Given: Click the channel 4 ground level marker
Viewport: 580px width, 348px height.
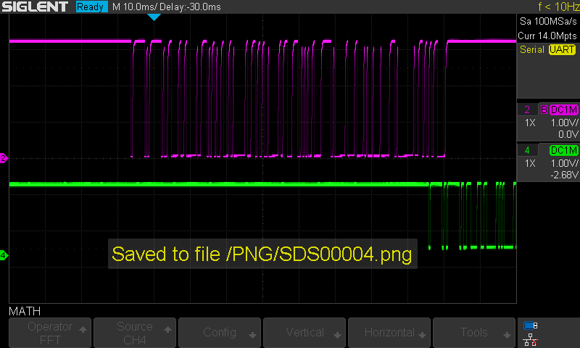Looking at the screenshot, I should (4, 255).
